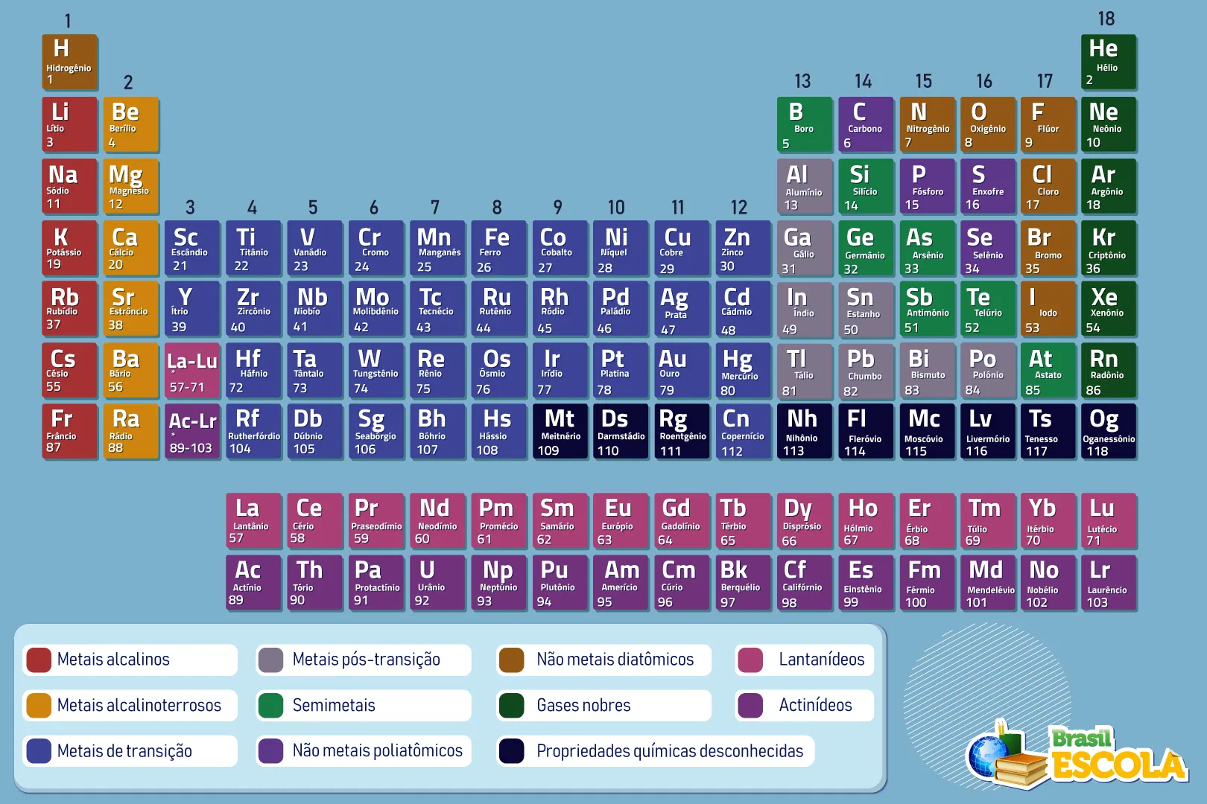Click the Ferro element in period 4
Image resolution: width=1207 pixels, height=804 pixels.
pos(498,248)
